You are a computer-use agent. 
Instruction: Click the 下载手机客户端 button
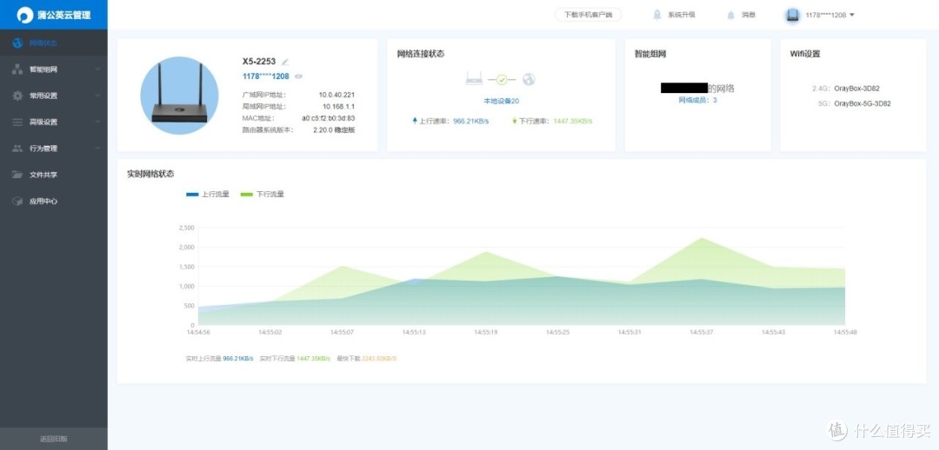coord(588,15)
